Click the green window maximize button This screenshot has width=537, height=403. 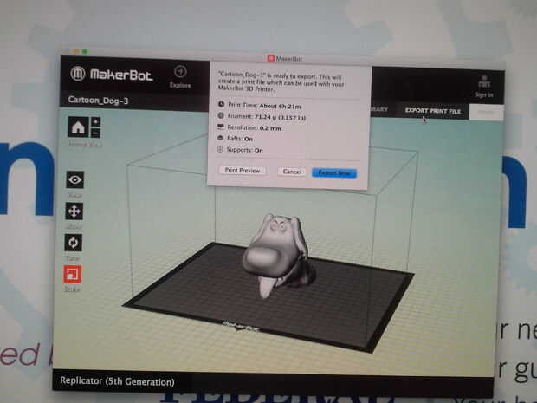pyautogui.click(x=85, y=51)
